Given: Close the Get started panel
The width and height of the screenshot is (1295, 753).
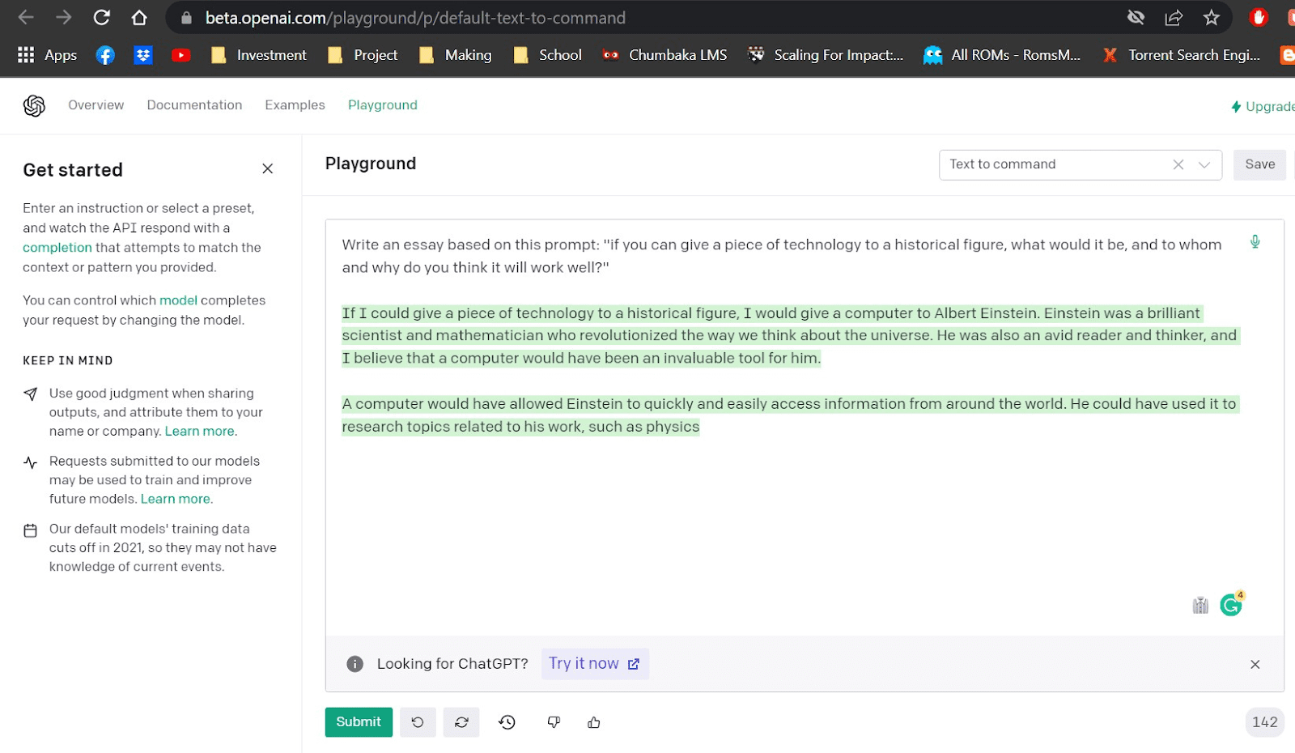Looking at the screenshot, I should [x=268, y=168].
